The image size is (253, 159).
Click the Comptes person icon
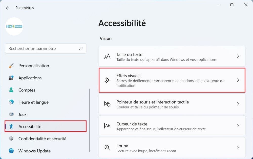[11, 90]
